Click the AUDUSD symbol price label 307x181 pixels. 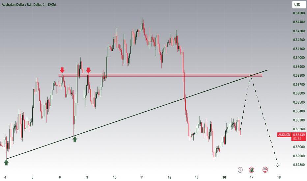pos(284,135)
